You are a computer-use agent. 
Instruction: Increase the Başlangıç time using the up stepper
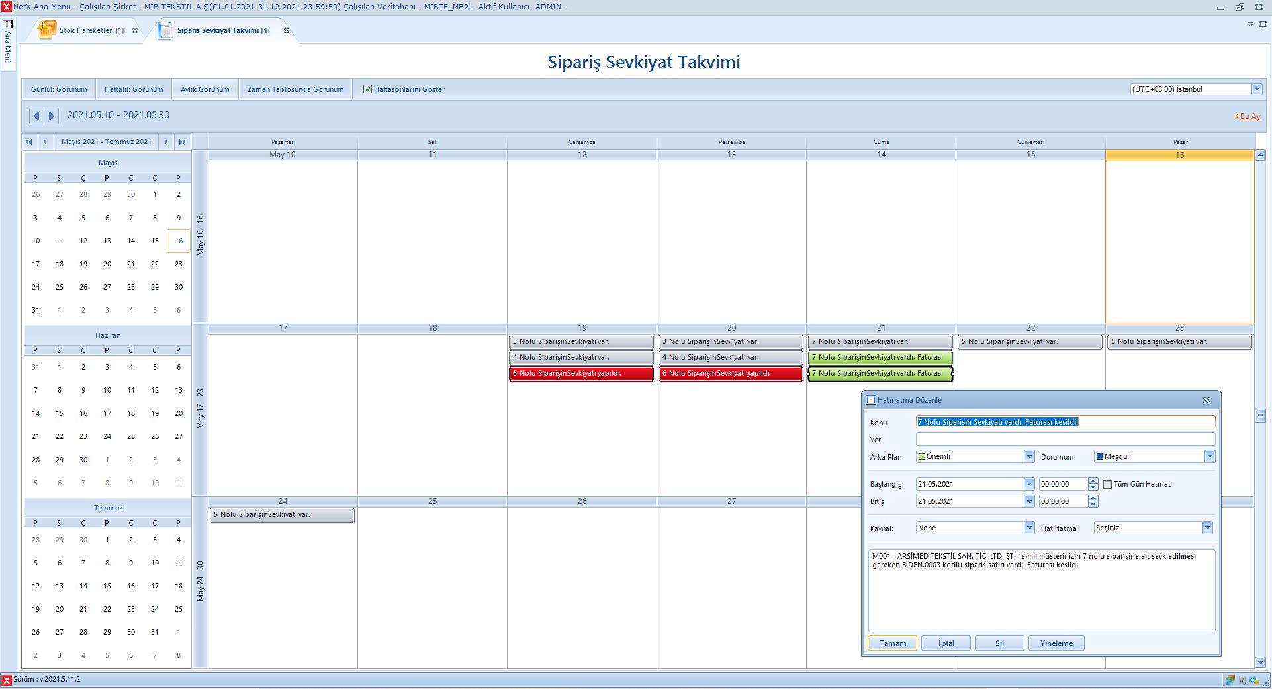click(1093, 481)
